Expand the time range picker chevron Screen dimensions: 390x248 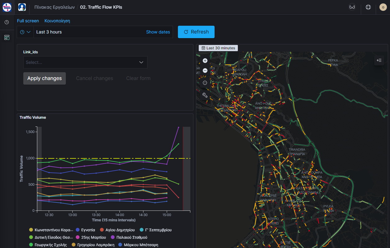29,32
